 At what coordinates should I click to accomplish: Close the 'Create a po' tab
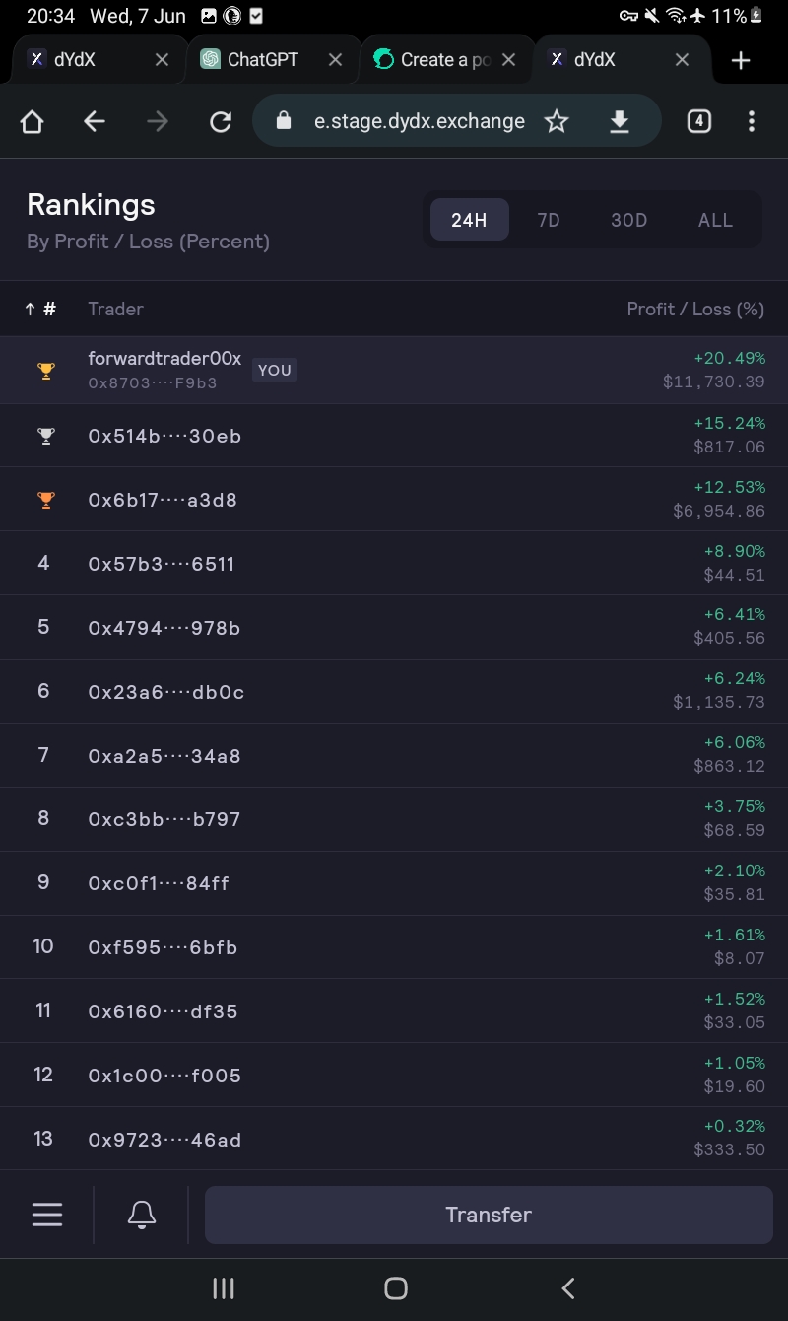[508, 60]
